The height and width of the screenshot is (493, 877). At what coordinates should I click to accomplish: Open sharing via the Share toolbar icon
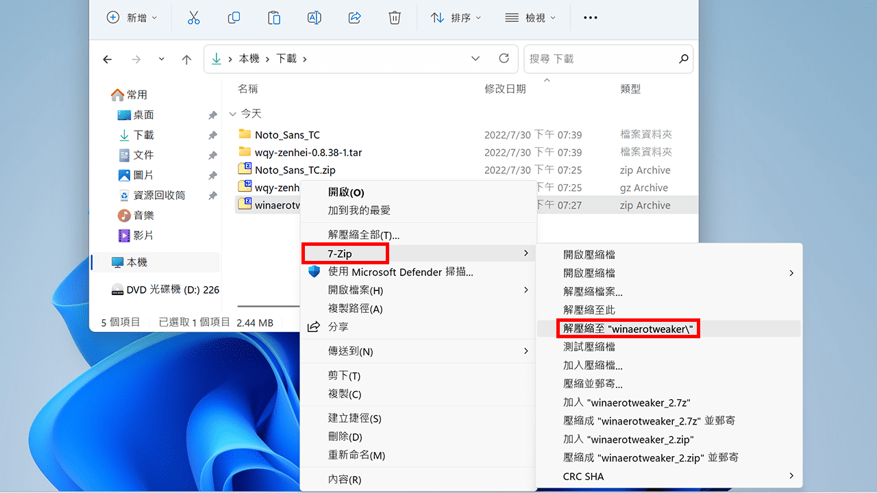tap(354, 18)
